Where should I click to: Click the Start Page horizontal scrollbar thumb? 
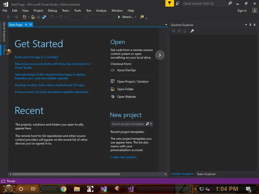tap(66, 174)
